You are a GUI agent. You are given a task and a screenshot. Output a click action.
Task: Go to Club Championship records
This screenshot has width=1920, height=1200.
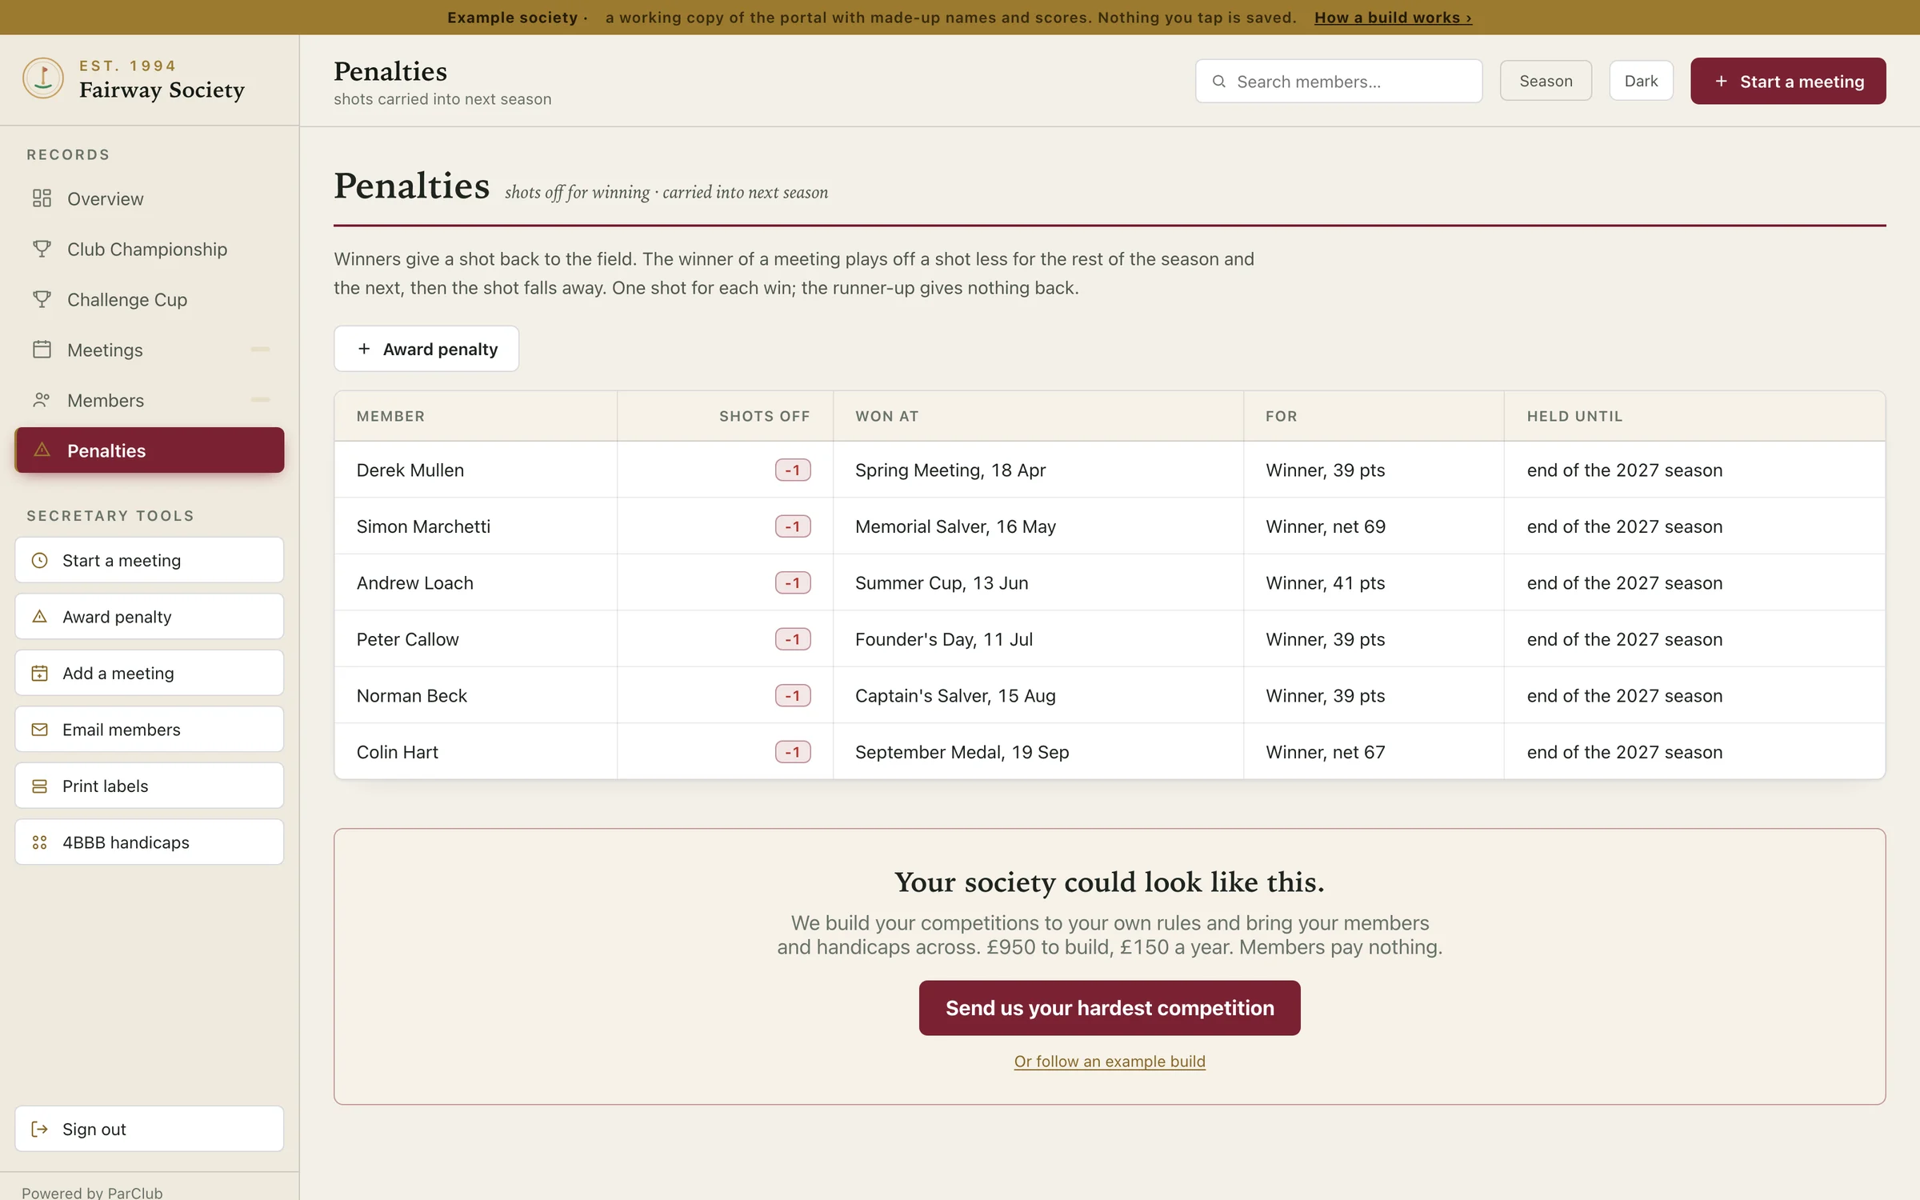pyautogui.click(x=150, y=249)
